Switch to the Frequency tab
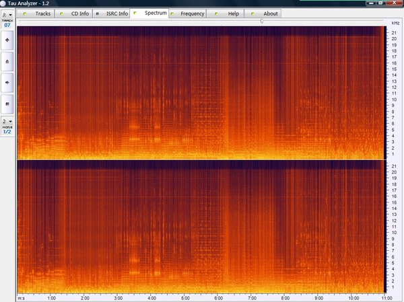Image resolution: width=404 pixels, height=302 pixels. 187,13
